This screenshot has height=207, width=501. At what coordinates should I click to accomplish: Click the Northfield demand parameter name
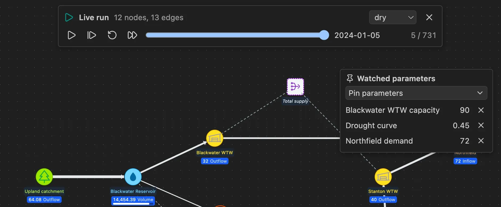click(x=379, y=141)
